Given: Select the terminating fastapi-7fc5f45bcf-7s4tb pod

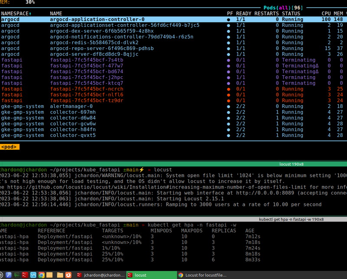Looking at the screenshot, I should [173, 60].
